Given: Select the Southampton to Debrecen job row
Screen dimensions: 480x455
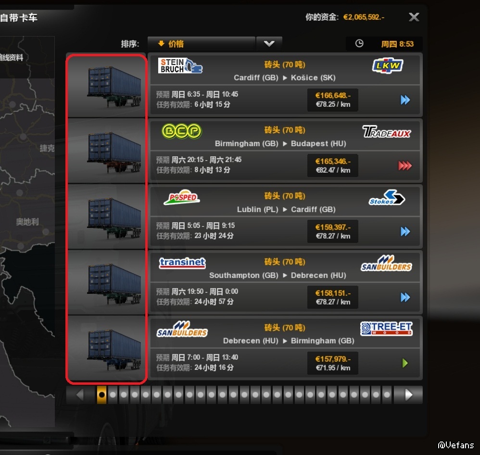Looking at the screenshot, I should 285,282.
